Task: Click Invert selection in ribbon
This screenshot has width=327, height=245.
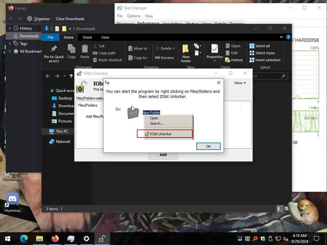Action: 265,60
